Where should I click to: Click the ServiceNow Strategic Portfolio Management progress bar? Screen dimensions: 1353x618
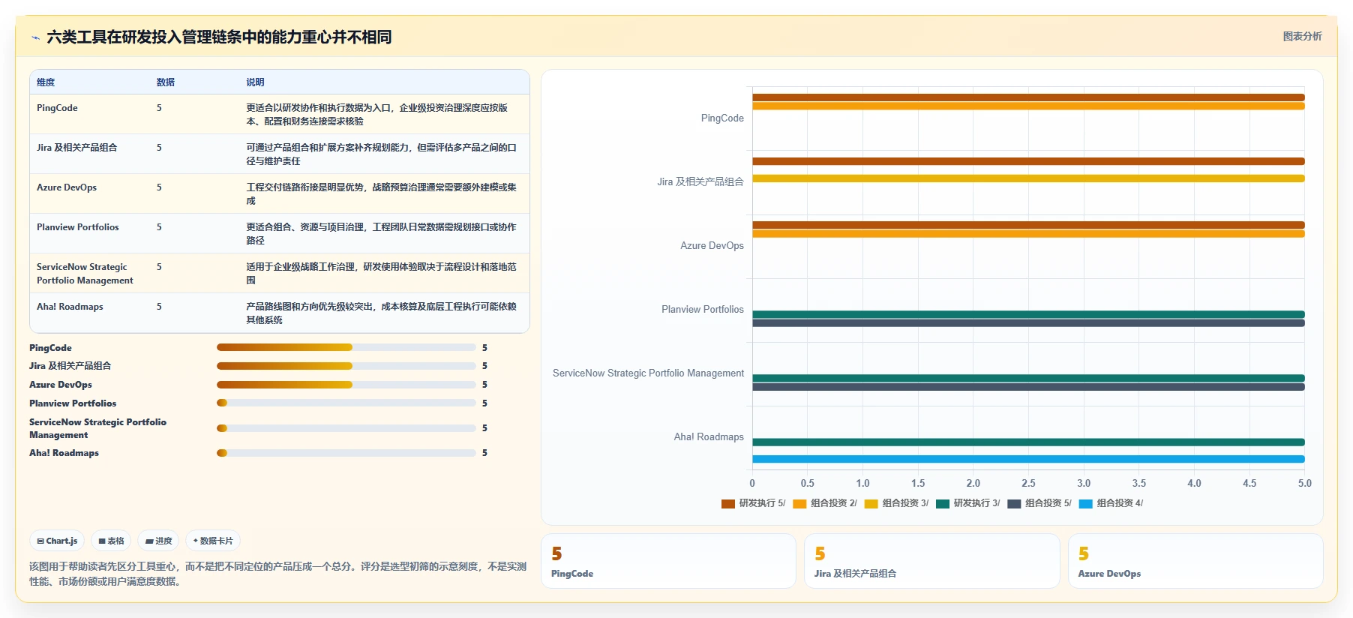point(346,428)
